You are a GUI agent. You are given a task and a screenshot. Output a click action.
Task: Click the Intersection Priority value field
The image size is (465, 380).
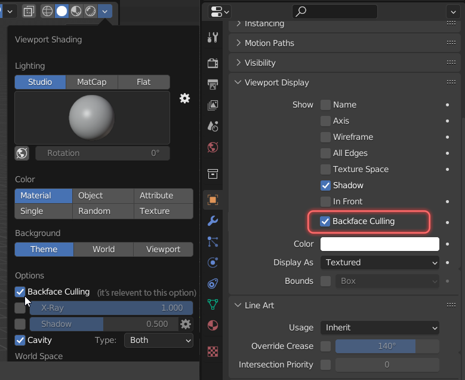coord(387,364)
